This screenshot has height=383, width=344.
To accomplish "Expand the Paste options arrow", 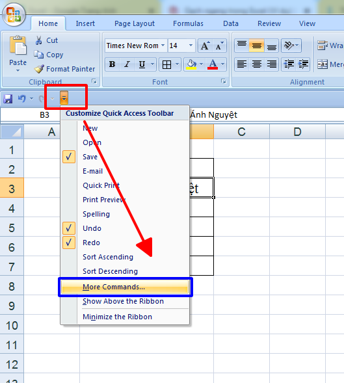I will tap(18, 71).
